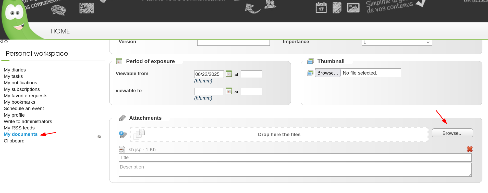Delete the sh.jsp attachment
The height and width of the screenshot is (193, 488).
click(x=470, y=149)
